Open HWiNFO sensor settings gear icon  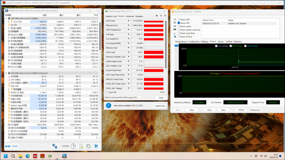88,146
